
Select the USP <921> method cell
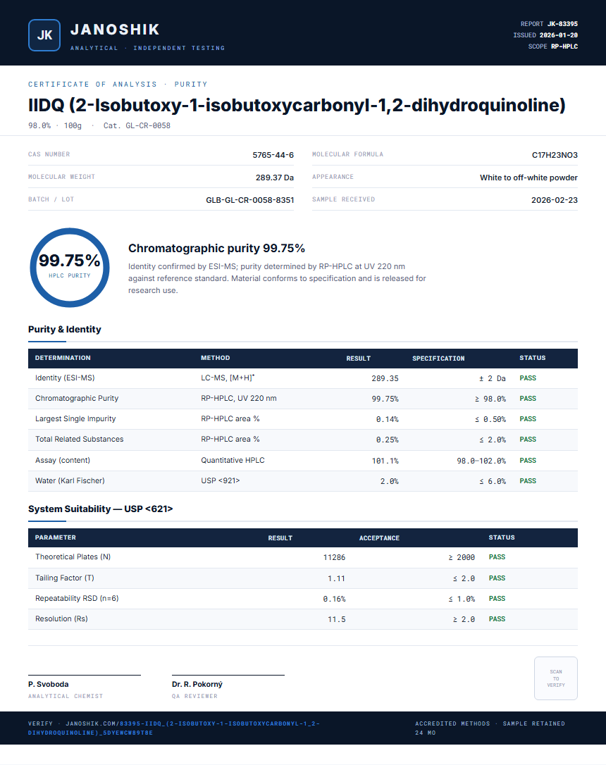click(221, 480)
